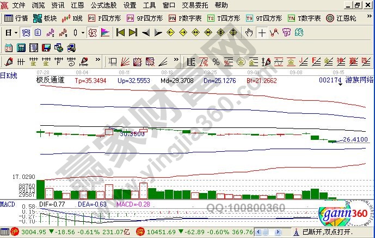This screenshot has width=375, height=238.
Task: Open the 日 period dropdown arrow
Action: tap(16, 33)
